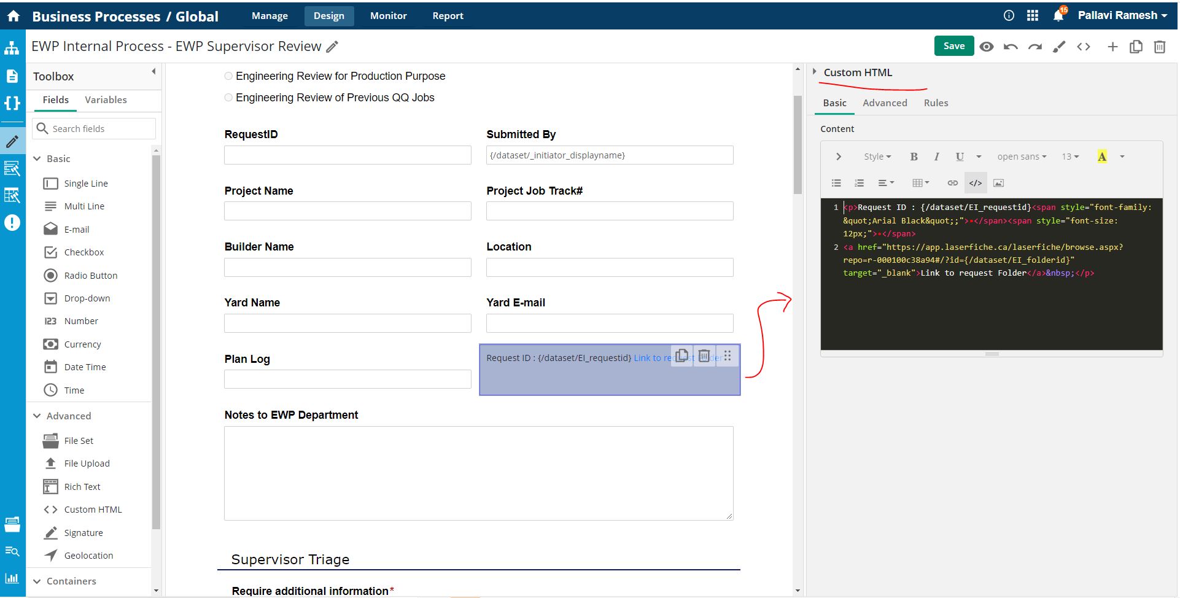Screen dimensions: 1180x598
Task: Collapse the Advanced toolbox section
Action: pyautogui.click(x=37, y=416)
